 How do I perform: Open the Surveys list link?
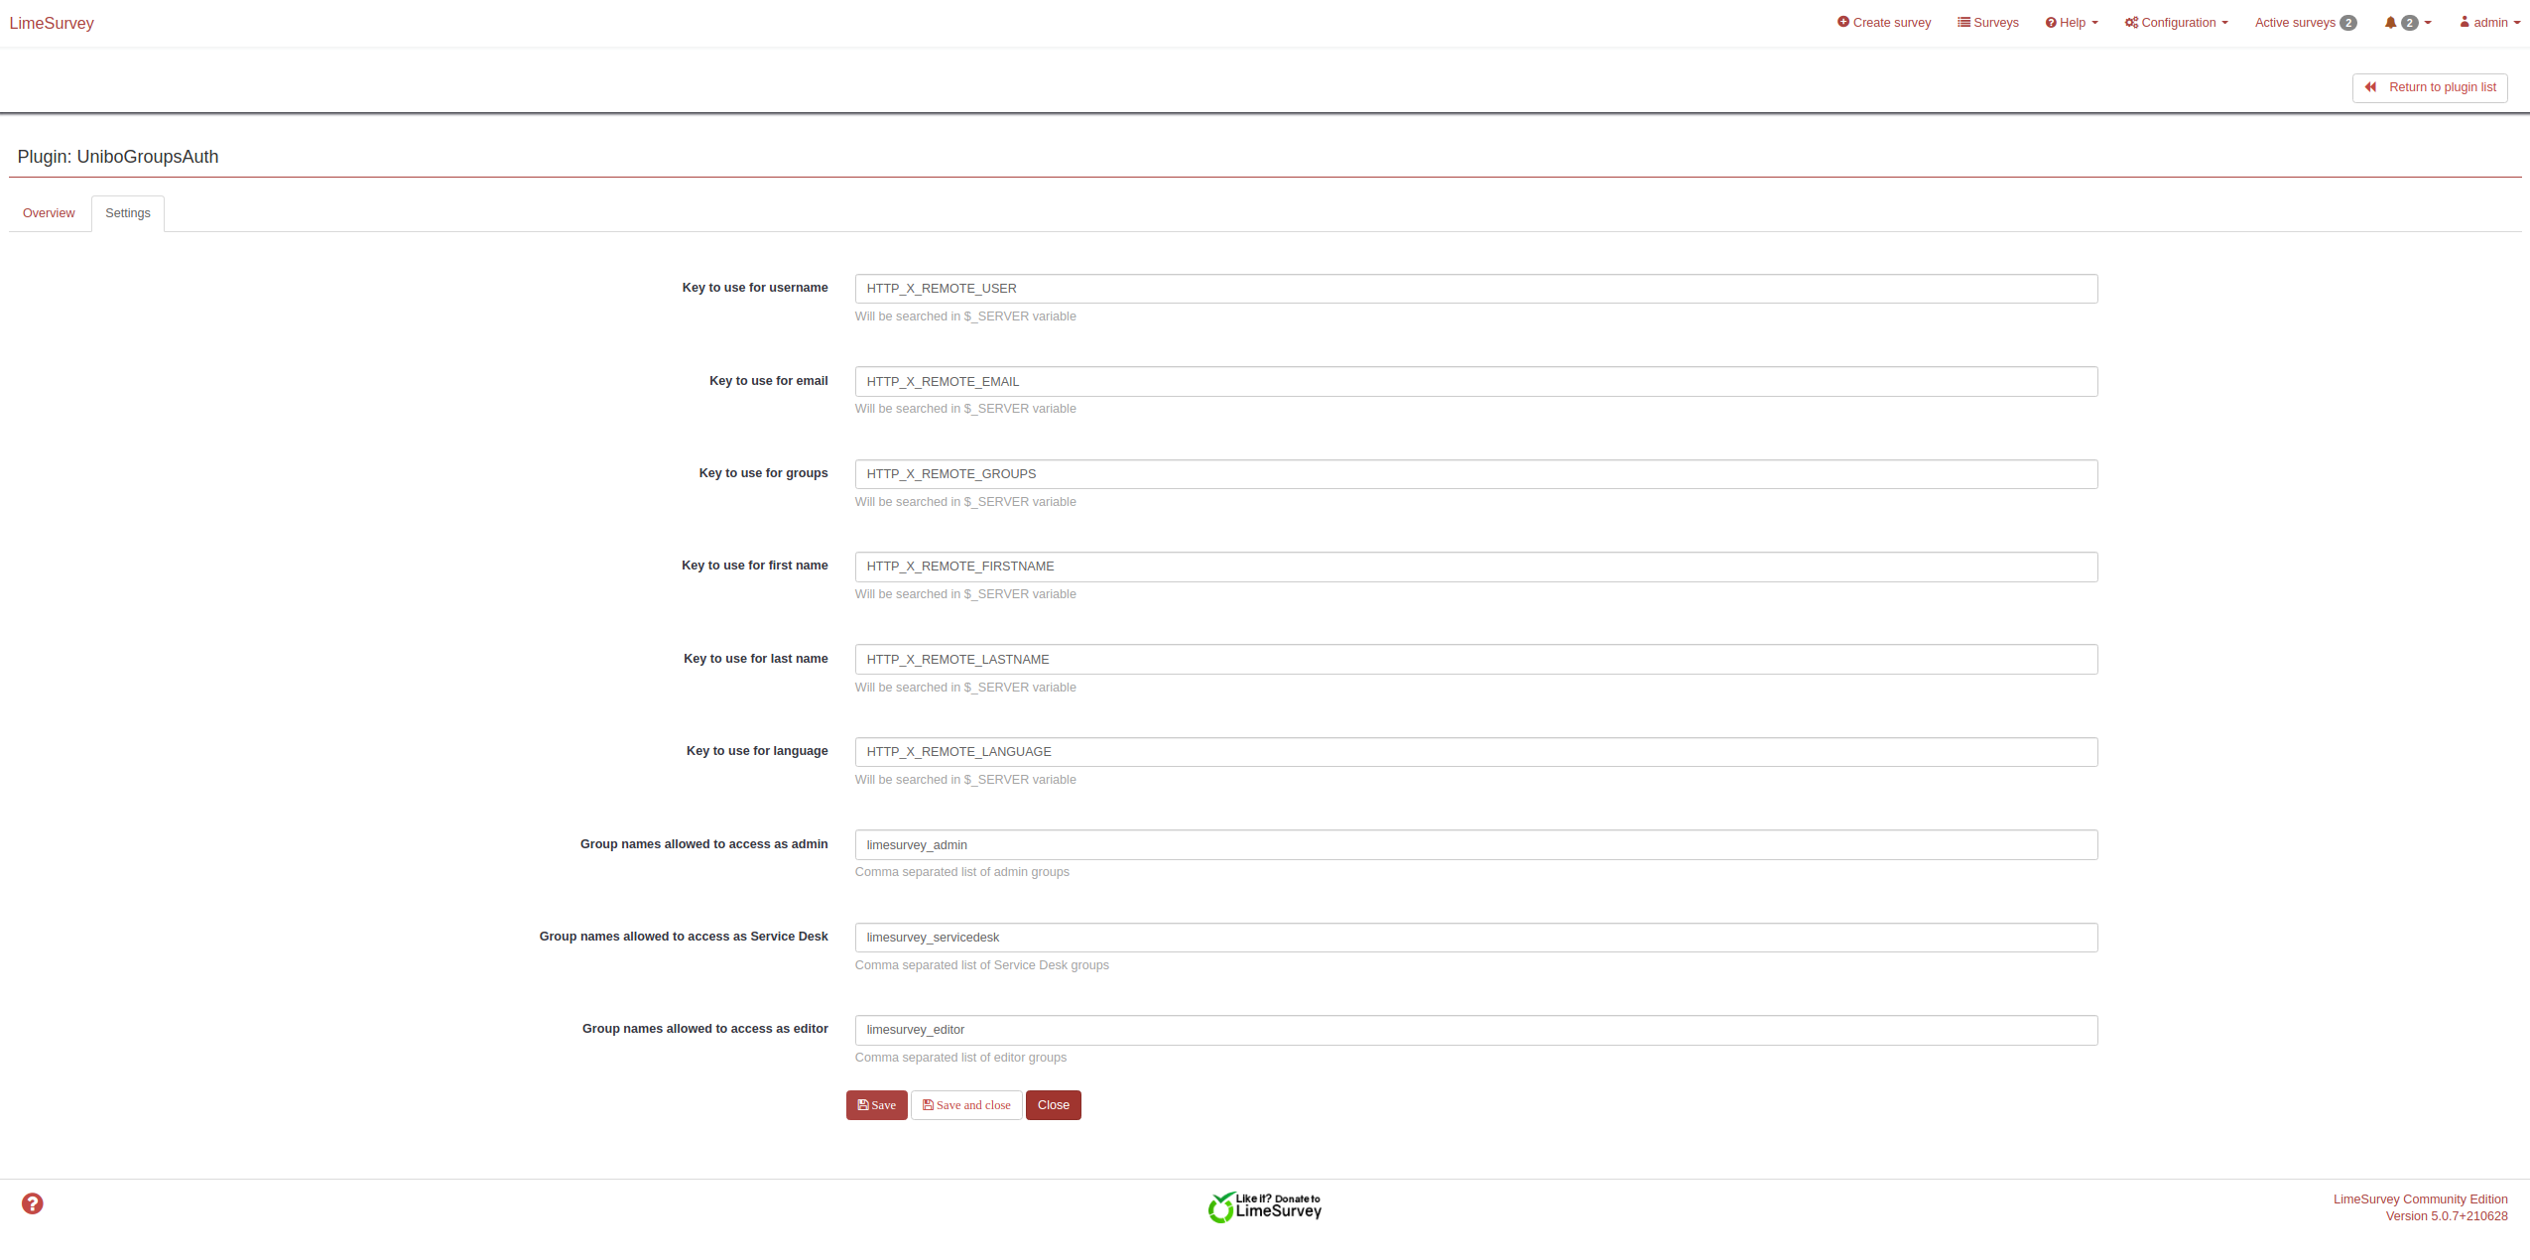[1987, 23]
